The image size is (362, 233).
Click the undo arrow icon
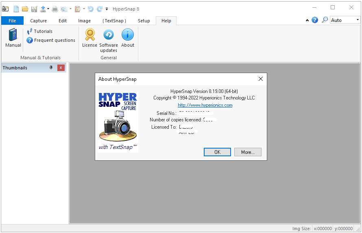coord(90,9)
